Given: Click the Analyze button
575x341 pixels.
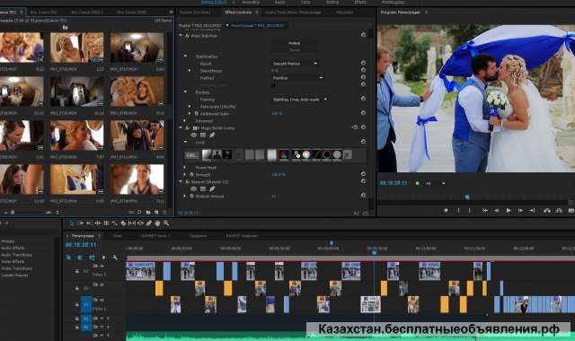Looking at the screenshot, I should (294, 43).
